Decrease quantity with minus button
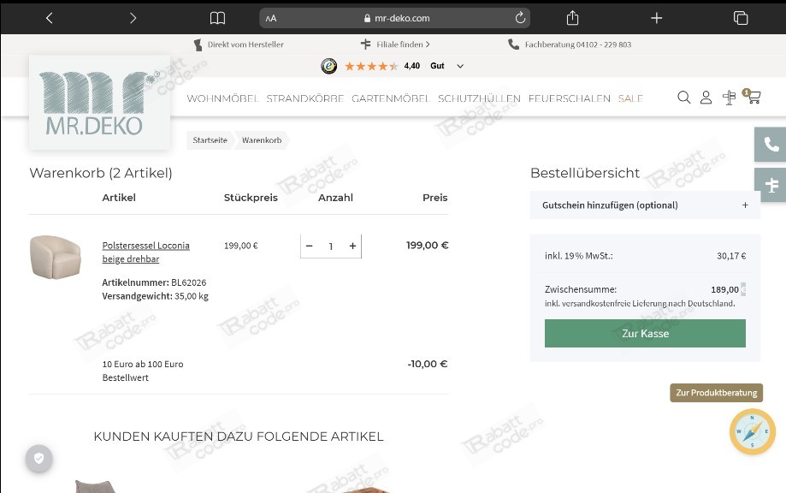This screenshot has width=786, height=493. tap(310, 246)
